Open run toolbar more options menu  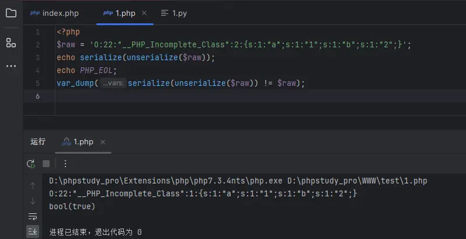(65, 164)
